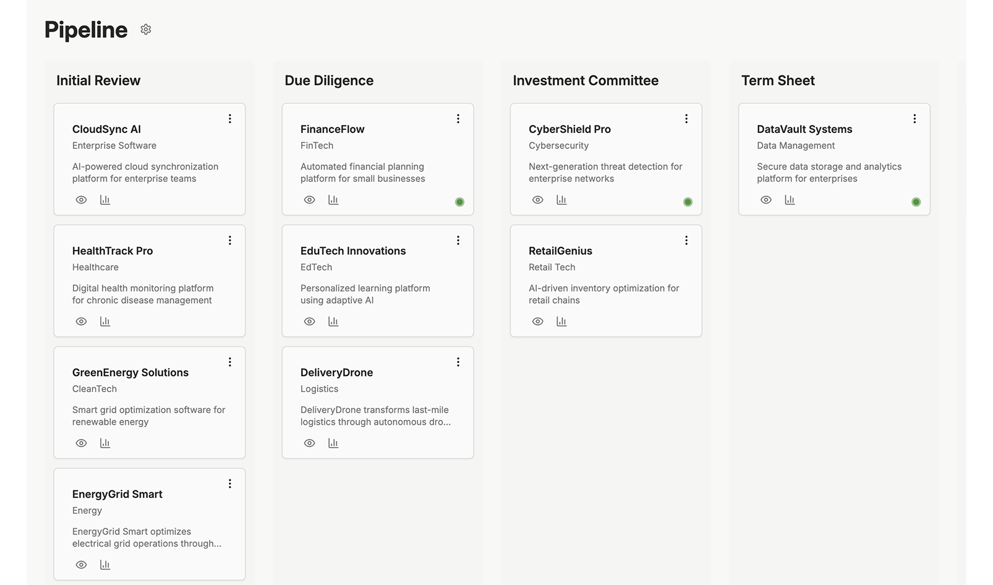This screenshot has height=585, width=993.
Task: Open the CyberShield Pro deal title
Action: 569,129
